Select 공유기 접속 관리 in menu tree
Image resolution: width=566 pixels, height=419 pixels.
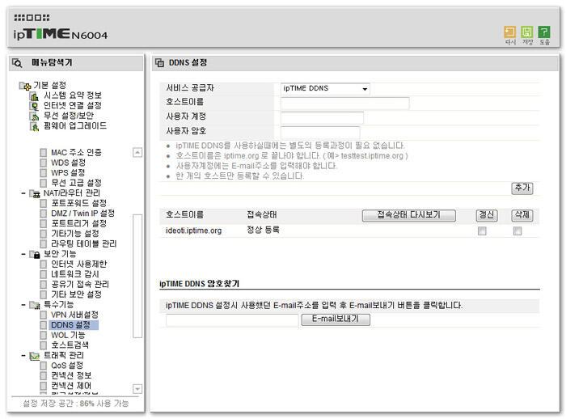tap(80, 284)
